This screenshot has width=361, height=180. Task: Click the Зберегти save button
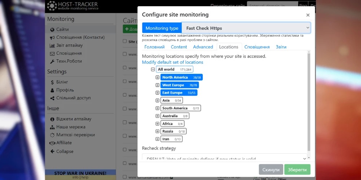pos(297,170)
